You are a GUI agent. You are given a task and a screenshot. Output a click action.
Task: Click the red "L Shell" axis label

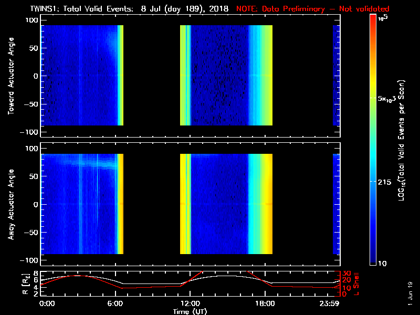357,283
